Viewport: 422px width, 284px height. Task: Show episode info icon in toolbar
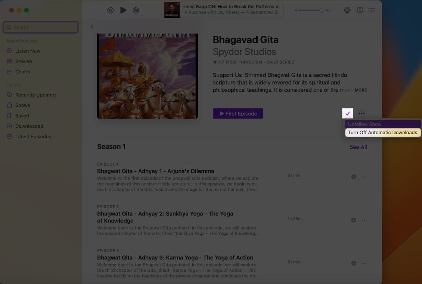pos(360,10)
